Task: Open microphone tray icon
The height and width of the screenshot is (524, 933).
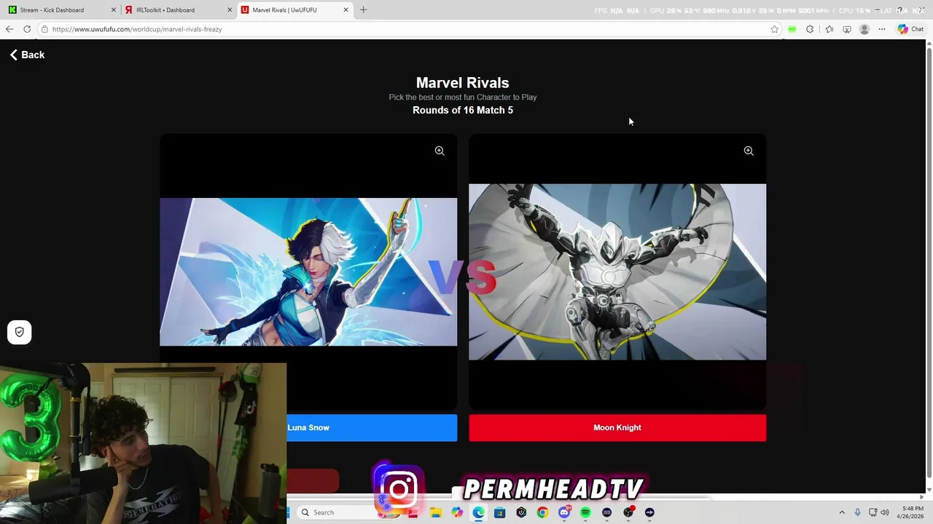Action: point(857,512)
